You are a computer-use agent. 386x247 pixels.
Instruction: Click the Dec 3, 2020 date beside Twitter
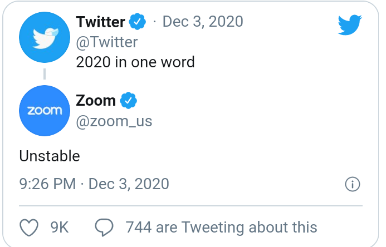[x=203, y=22]
